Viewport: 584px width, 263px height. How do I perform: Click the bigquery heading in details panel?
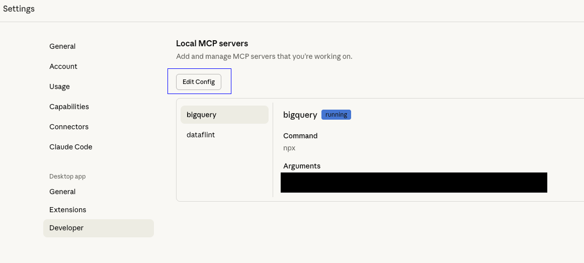300,115
